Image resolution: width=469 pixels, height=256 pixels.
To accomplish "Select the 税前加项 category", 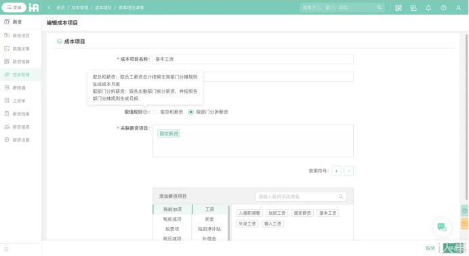I will coord(172,209).
